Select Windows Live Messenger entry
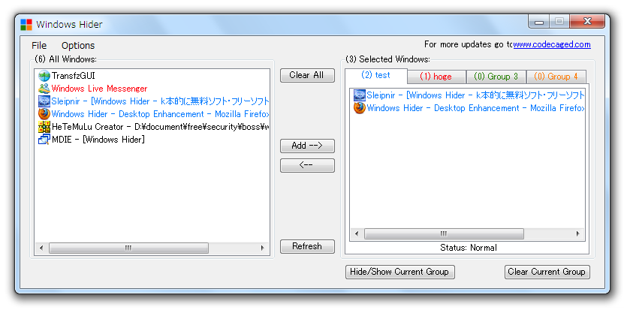The height and width of the screenshot is (310, 627). (100, 89)
